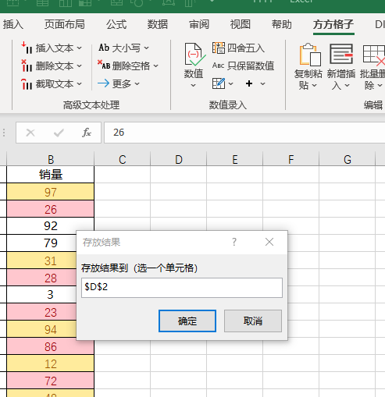Select the cell containing 97
The image size is (385, 397).
pos(51,192)
